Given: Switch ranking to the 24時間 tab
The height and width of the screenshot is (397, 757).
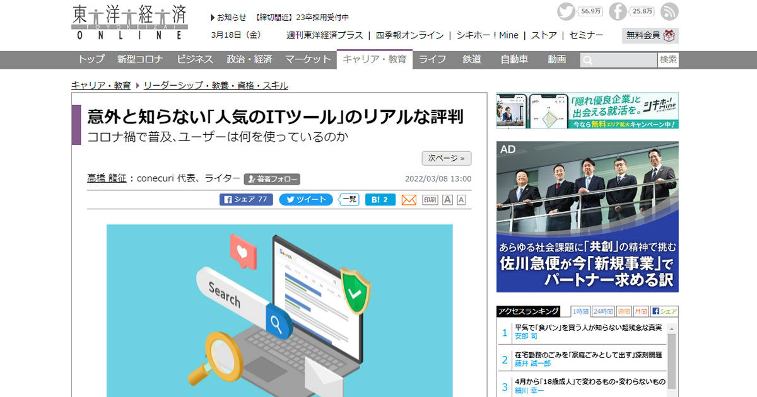Looking at the screenshot, I should coord(603,311).
